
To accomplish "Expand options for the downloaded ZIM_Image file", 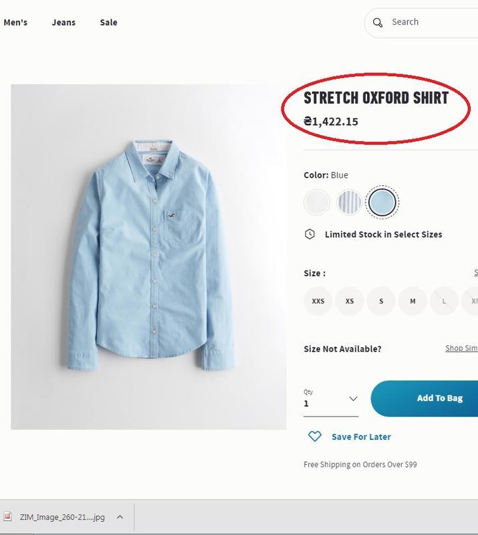I will [120, 517].
